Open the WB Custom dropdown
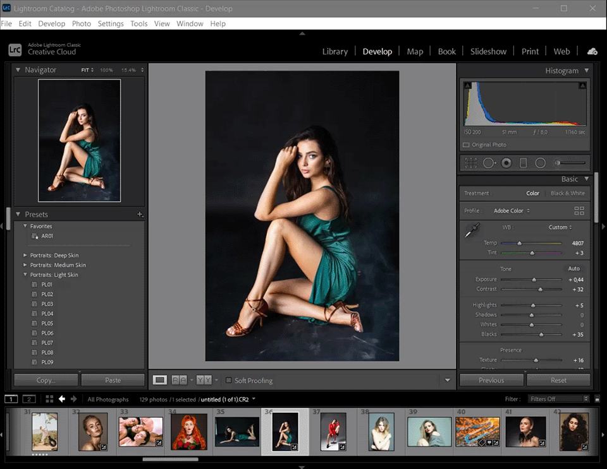Screen dimensions: 607x469 click(x=560, y=227)
